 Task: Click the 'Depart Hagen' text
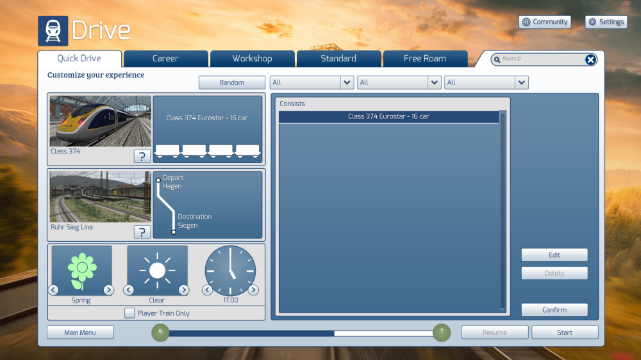[173, 182]
